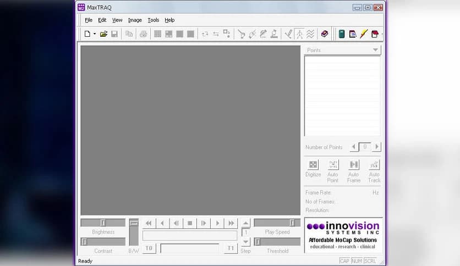Click the Brightness slider
The image size is (460, 266).
point(103,223)
